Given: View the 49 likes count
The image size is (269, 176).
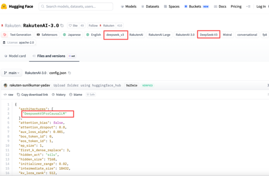Looking at the screenshot, I should [x=82, y=26].
